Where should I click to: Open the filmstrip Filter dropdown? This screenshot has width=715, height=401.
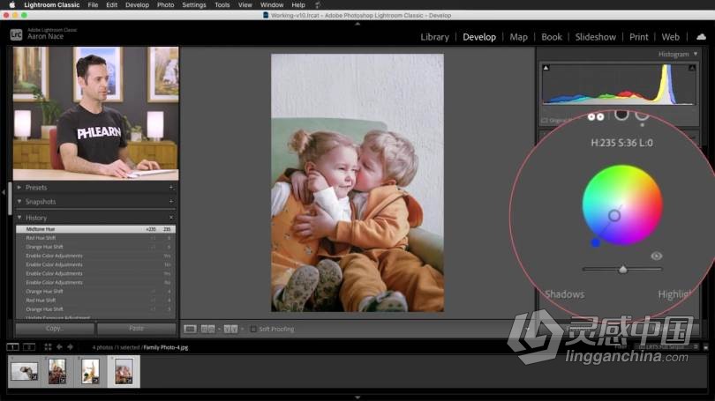tap(666, 347)
